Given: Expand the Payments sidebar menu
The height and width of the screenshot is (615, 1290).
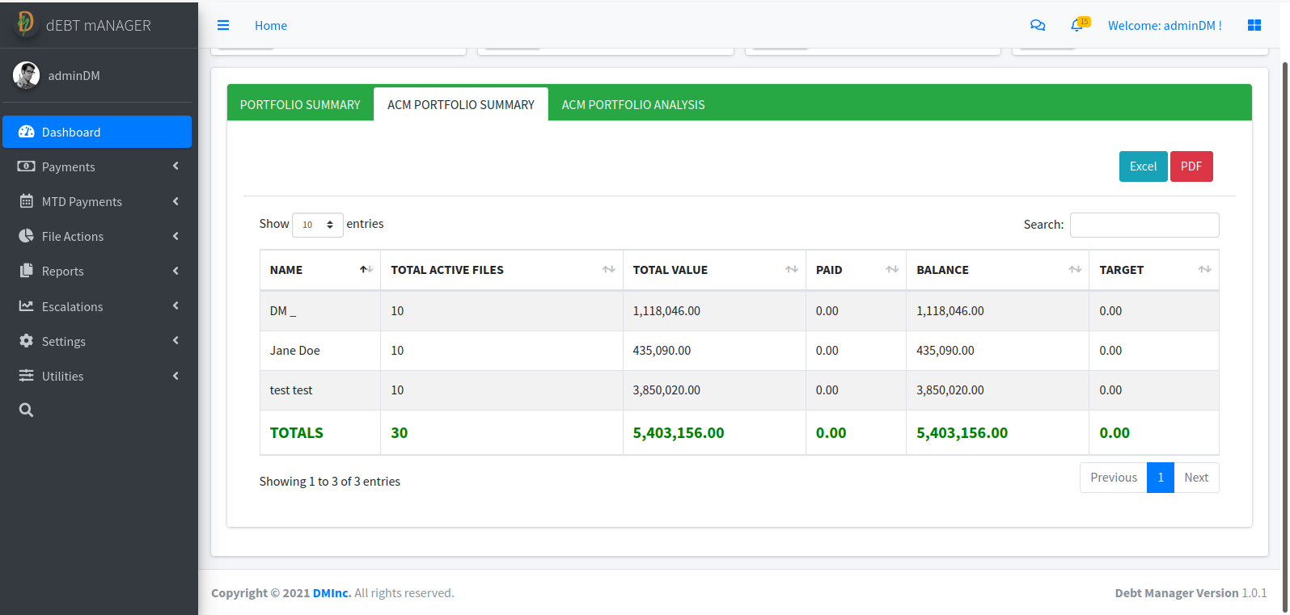Looking at the screenshot, I should tap(97, 167).
